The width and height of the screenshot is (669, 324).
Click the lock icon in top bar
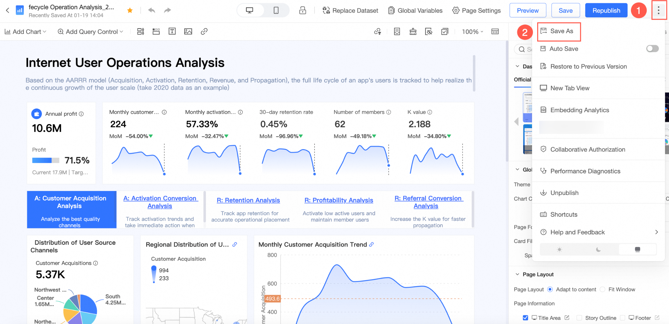click(303, 10)
